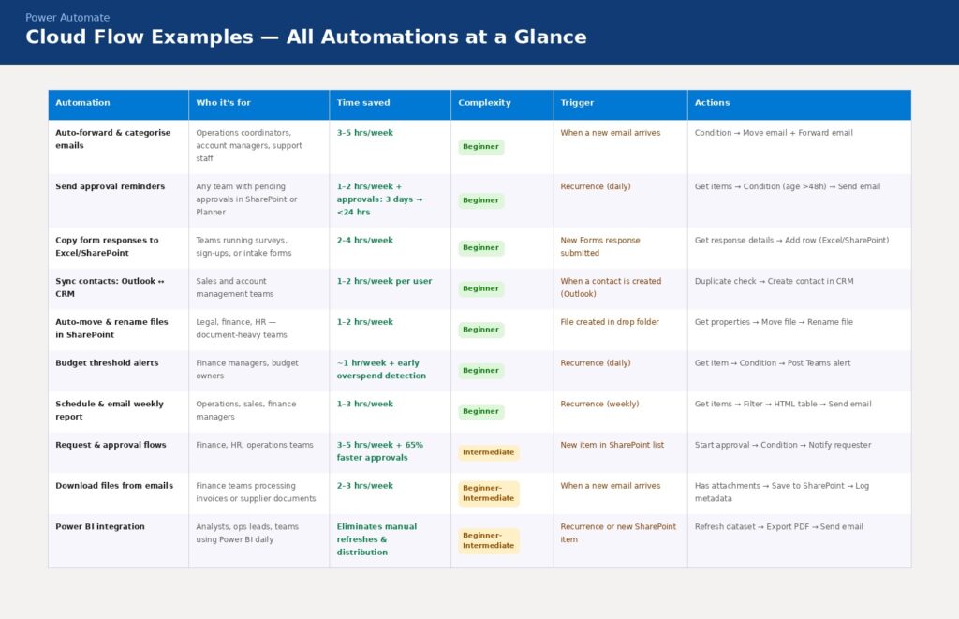The width and height of the screenshot is (959, 619).
Task: Click Condition → Move email + Forward email
Action: coord(774,133)
